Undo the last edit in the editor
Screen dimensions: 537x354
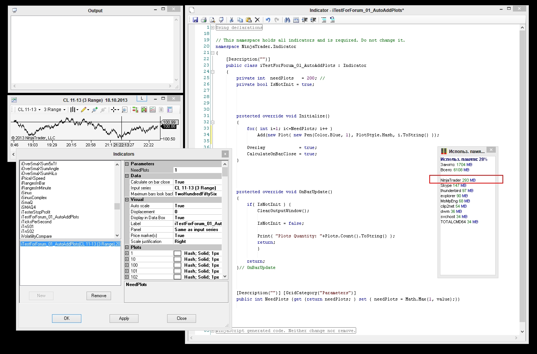[x=268, y=20]
